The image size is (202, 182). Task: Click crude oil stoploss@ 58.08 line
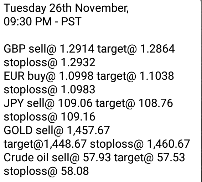point(46,171)
